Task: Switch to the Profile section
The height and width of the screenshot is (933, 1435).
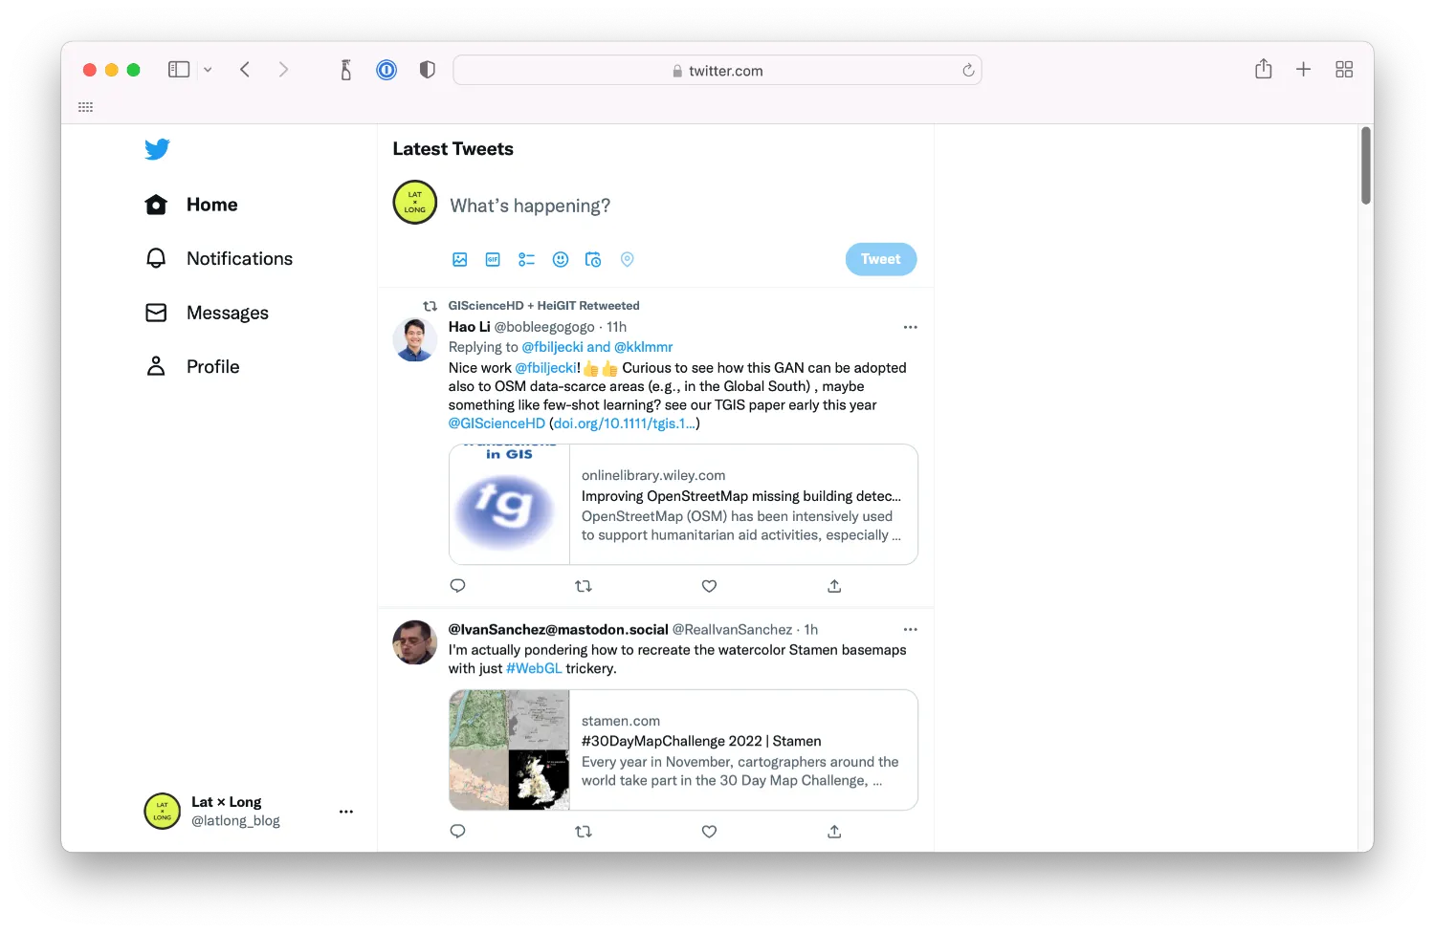Action: 212,366
